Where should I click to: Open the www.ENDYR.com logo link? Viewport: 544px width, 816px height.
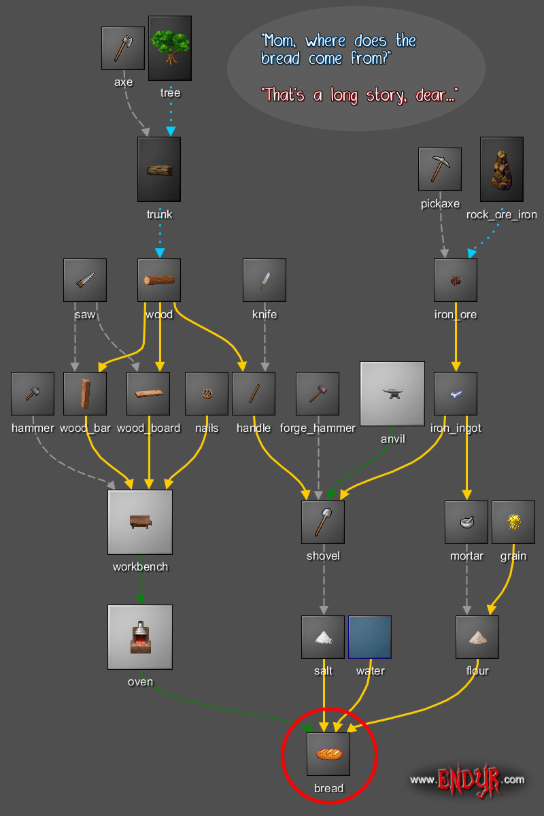pyautogui.click(x=467, y=779)
